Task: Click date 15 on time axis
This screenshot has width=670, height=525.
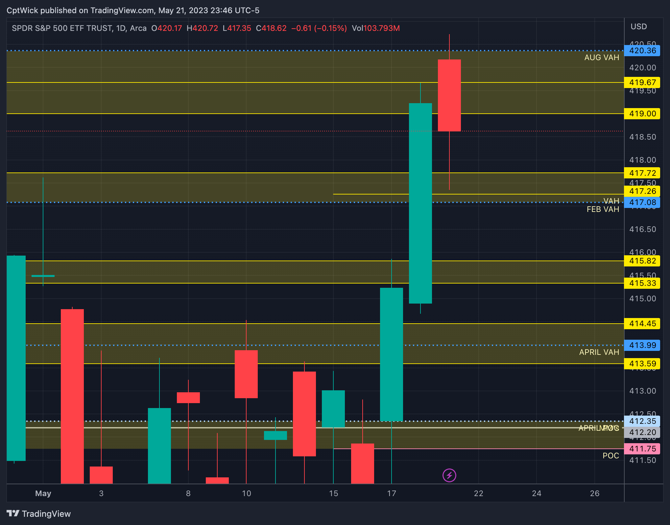Action: point(333,493)
